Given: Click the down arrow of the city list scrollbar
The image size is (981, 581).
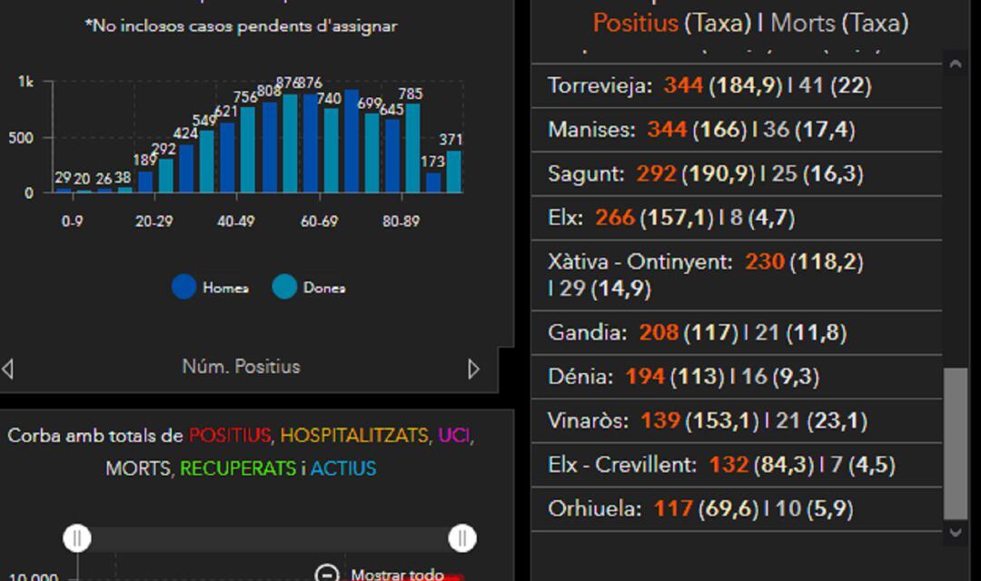Looking at the screenshot, I should pos(956,534).
